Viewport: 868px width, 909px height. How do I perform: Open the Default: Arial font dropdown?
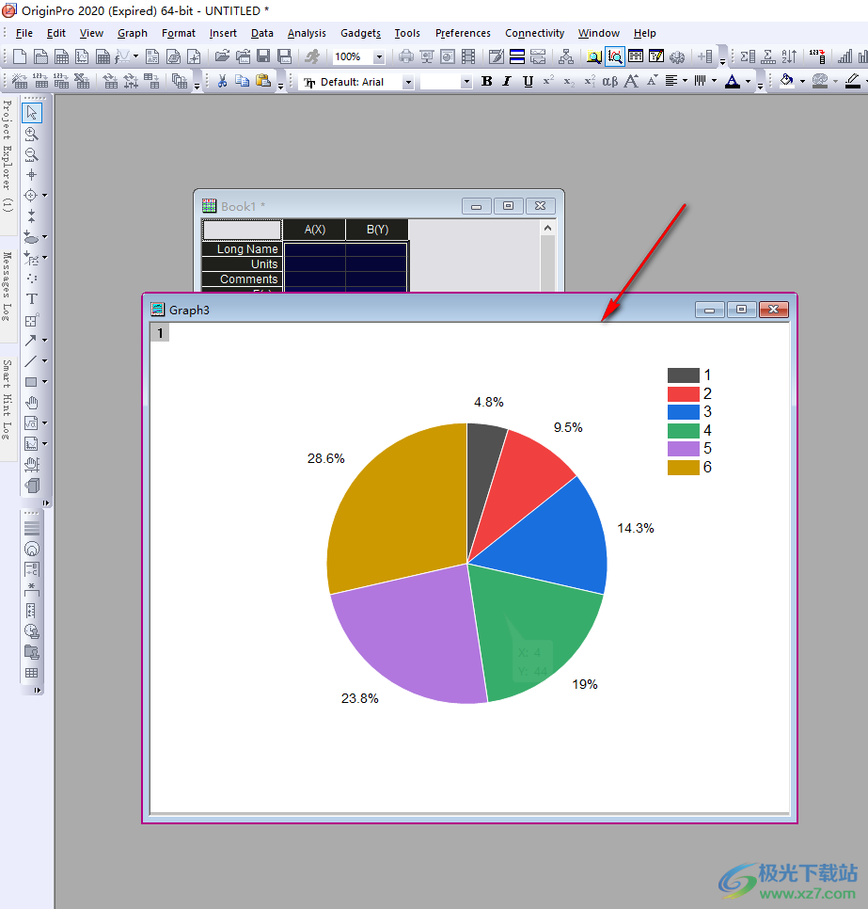(x=408, y=82)
